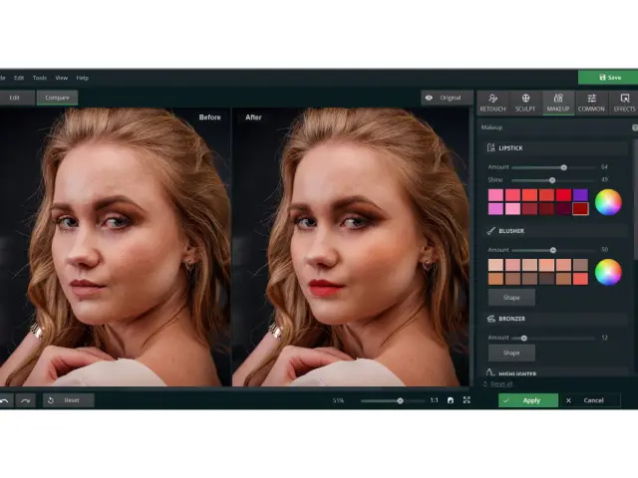638x478 pixels.
Task: Switch to the Edit view tab
Action: click(x=15, y=98)
